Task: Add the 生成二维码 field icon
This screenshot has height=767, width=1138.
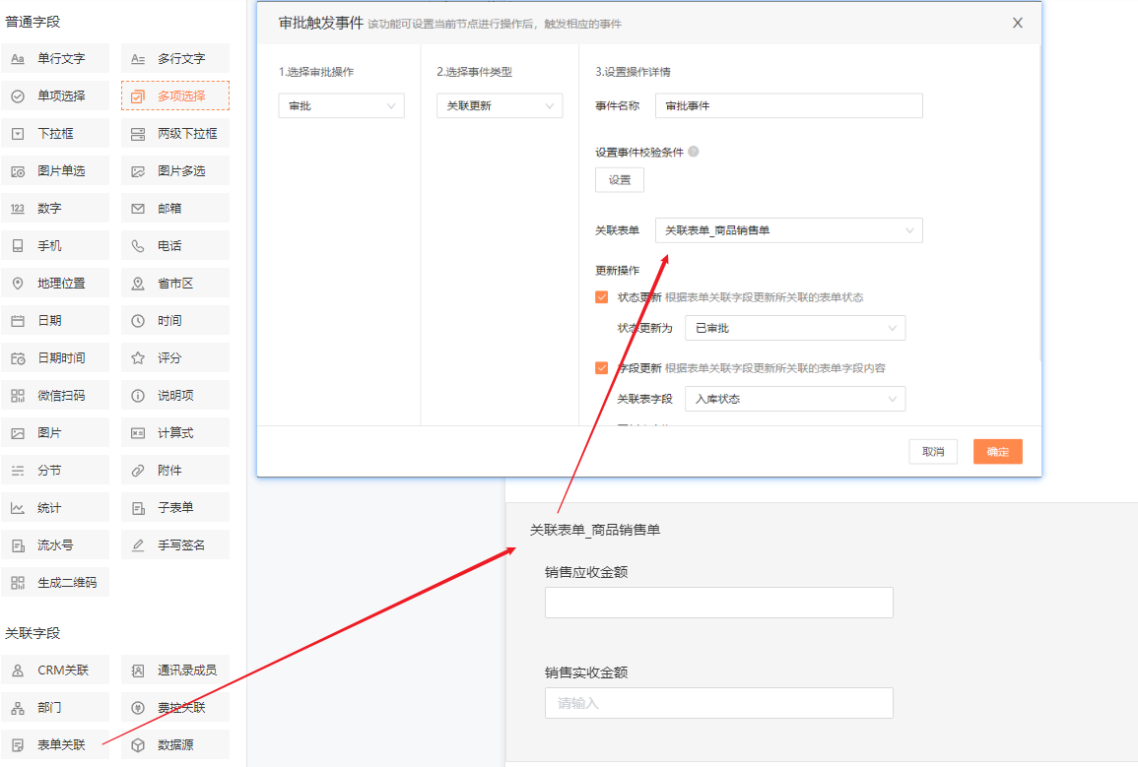Action: pyautogui.click(x=18, y=583)
